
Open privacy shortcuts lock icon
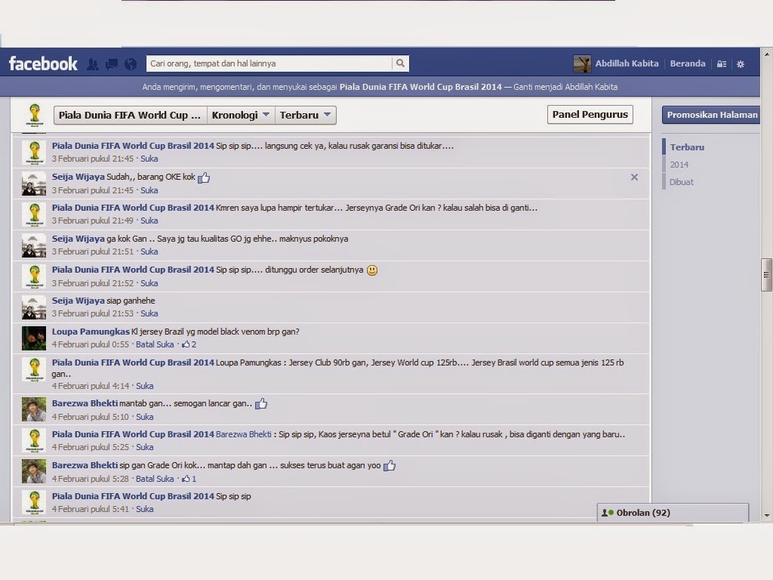[x=722, y=63]
